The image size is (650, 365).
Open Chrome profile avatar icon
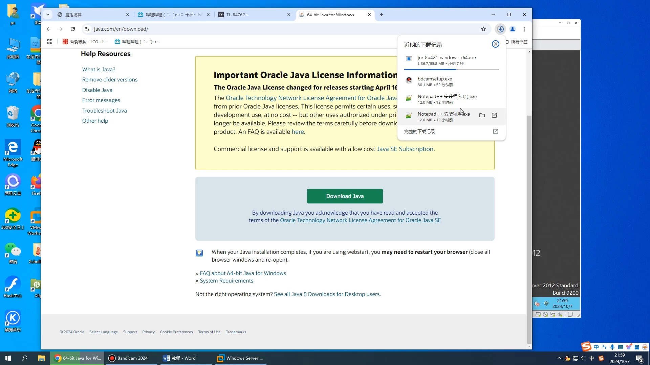point(513,29)
